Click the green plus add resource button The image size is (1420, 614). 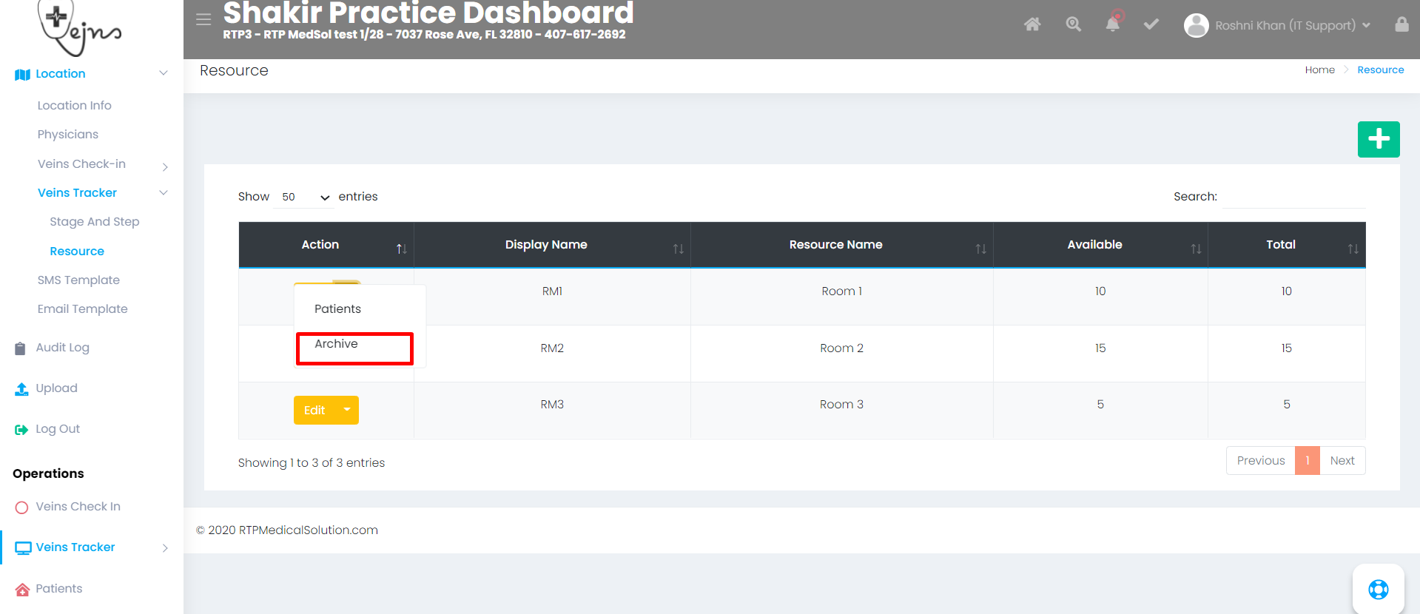pos(1378,139)
